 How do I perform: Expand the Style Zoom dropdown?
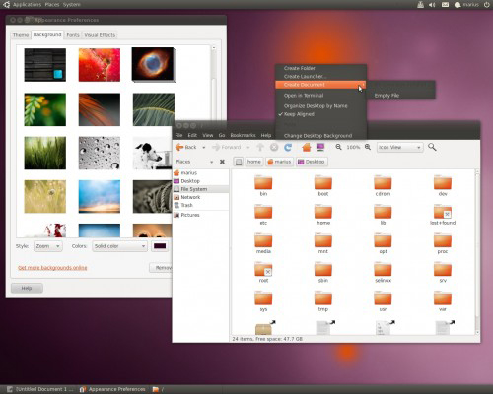pos(48,246)
